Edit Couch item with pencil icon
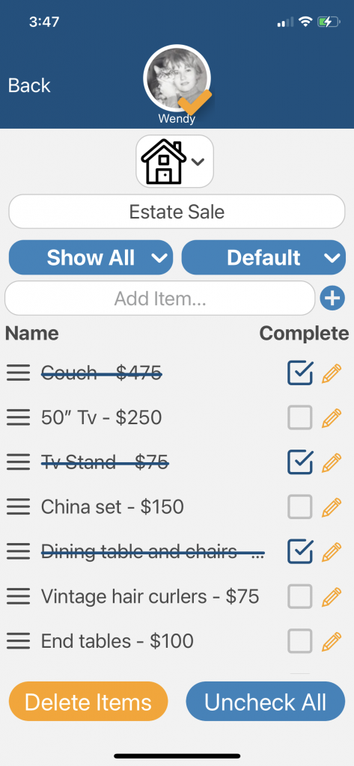 click(332, 373)
